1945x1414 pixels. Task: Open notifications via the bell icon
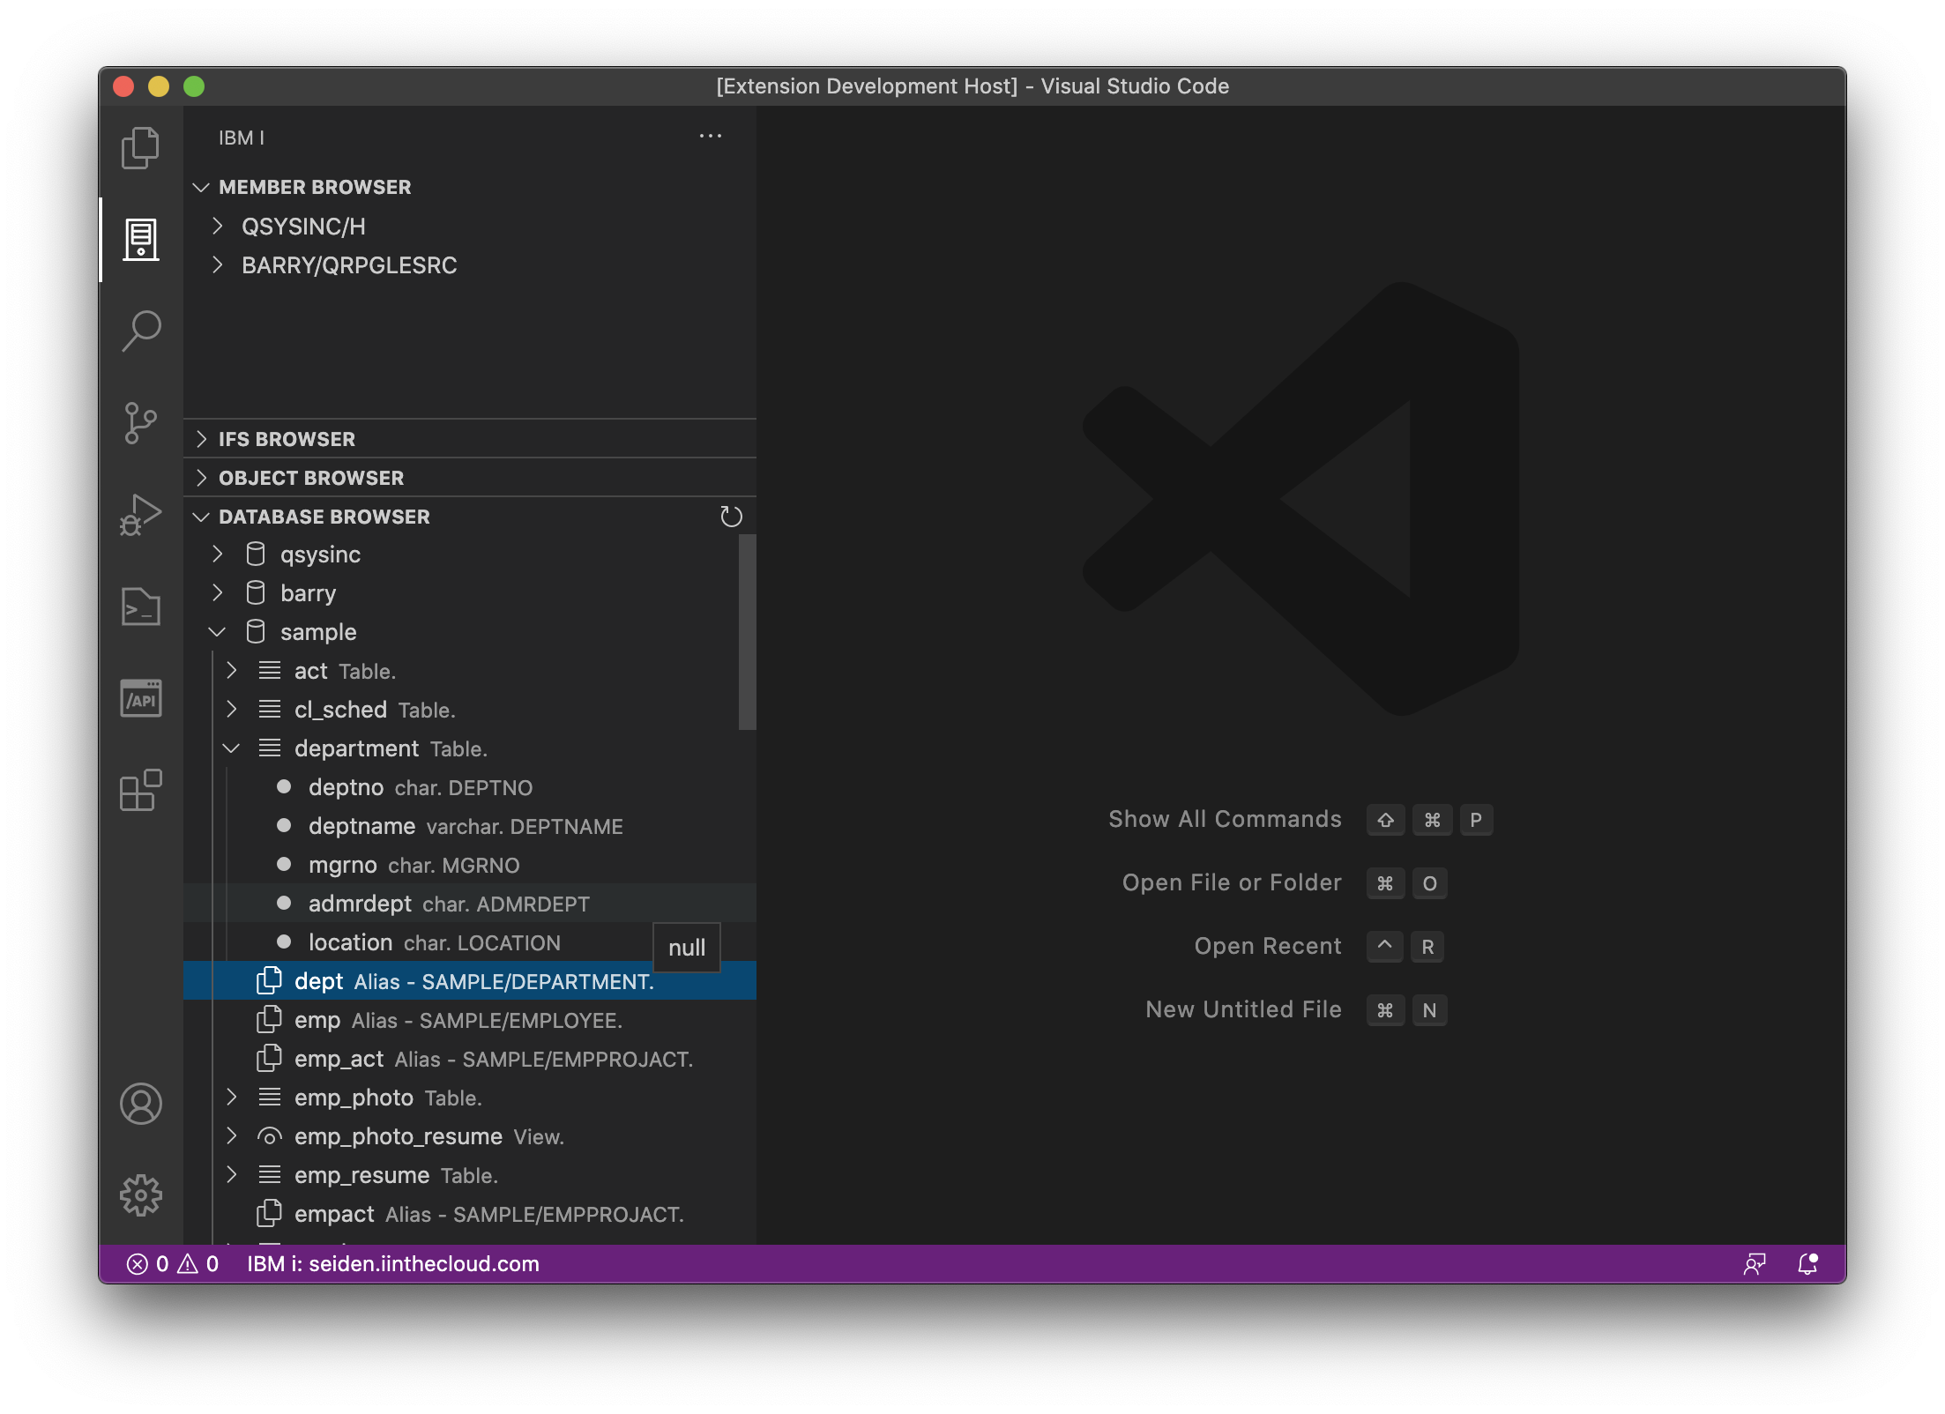point(1807,1264)
